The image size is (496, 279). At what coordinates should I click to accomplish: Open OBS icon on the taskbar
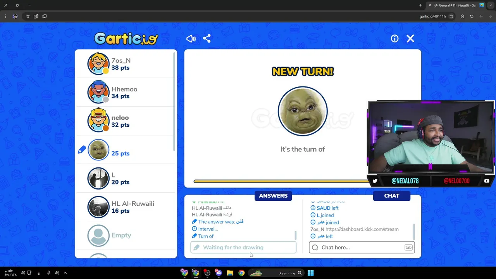pyautogui.click(x=207, y=273)
